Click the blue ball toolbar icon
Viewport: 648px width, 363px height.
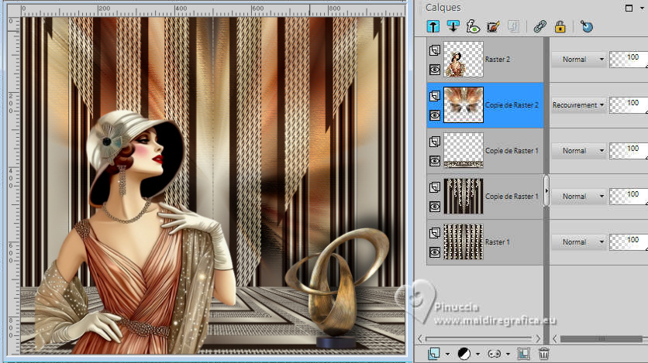pos(587,27)
